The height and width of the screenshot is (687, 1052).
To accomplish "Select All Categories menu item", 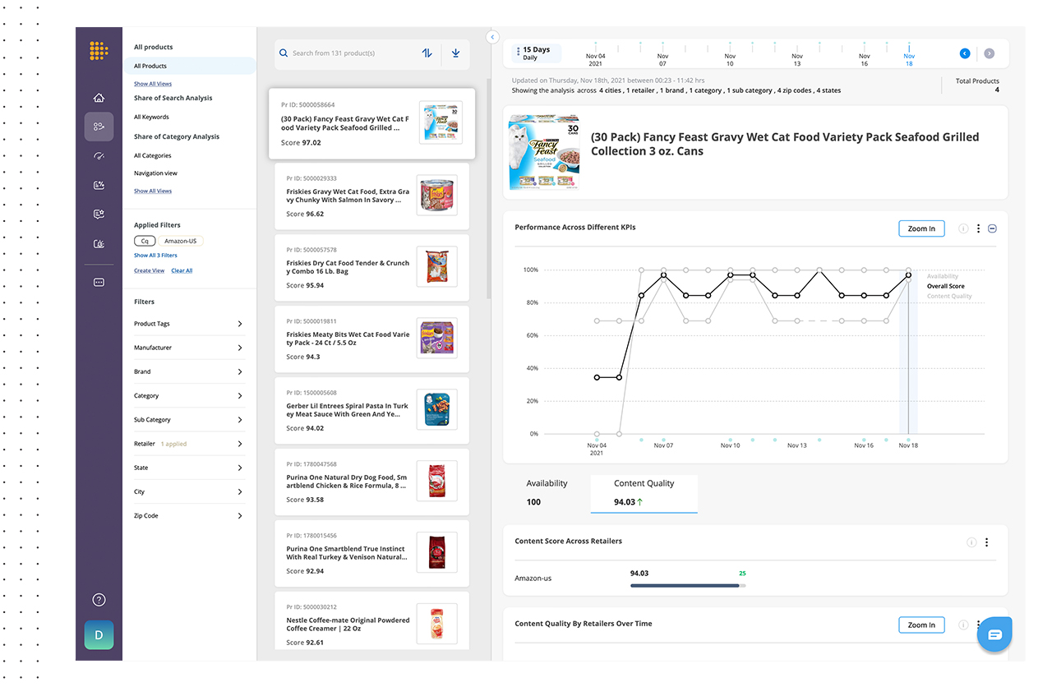I will click(x=153, y=155).
